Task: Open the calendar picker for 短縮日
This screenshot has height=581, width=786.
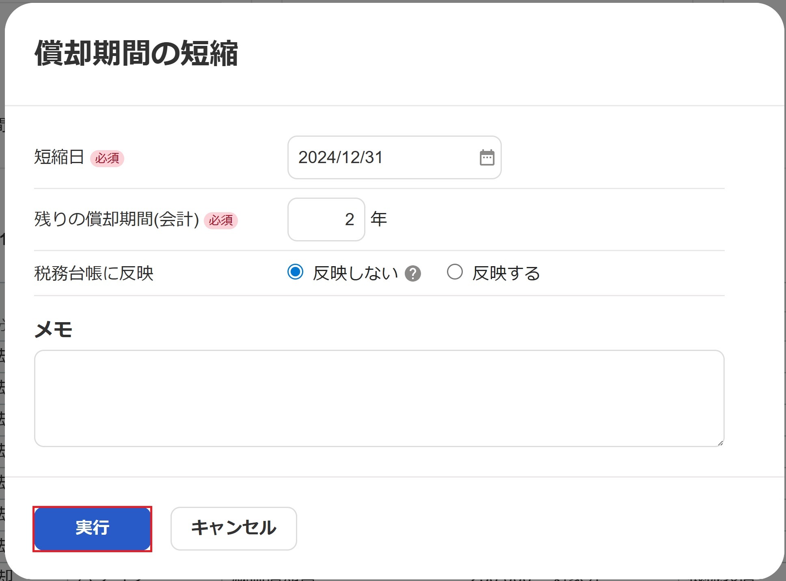Action: (x=487, y=157)
